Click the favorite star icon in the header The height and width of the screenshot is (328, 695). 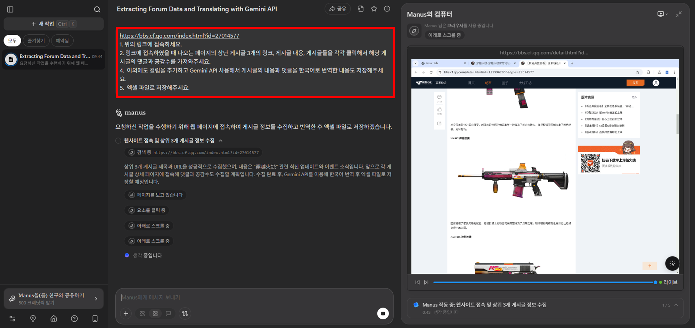point(374,9)
